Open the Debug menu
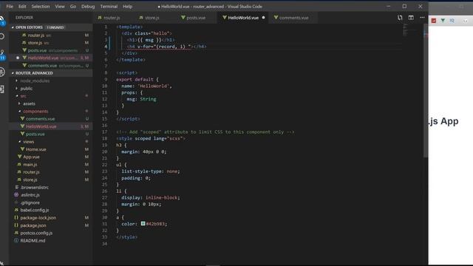 point(88,7)
